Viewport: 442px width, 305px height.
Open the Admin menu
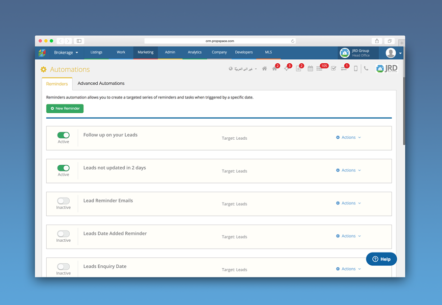[x=170, y=52]
